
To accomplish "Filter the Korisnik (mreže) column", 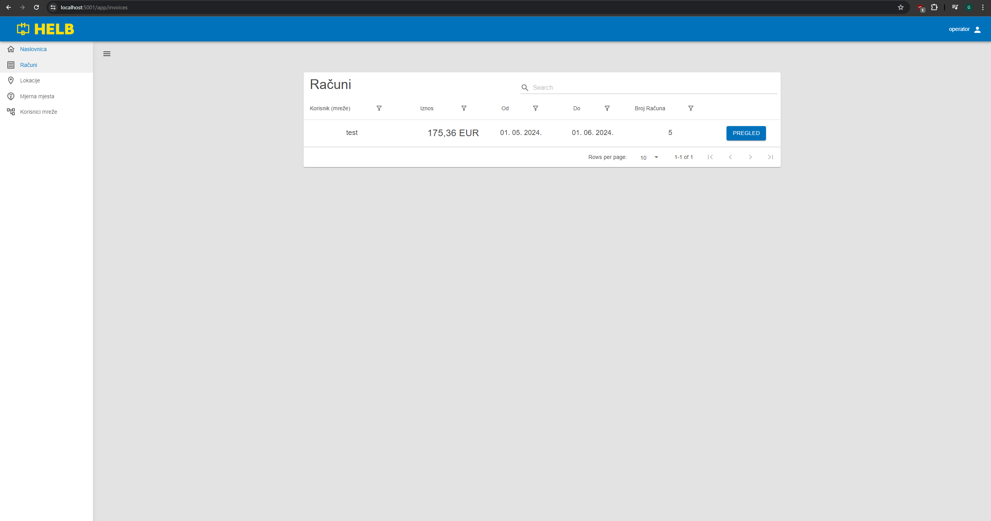I will coord(379,108).
